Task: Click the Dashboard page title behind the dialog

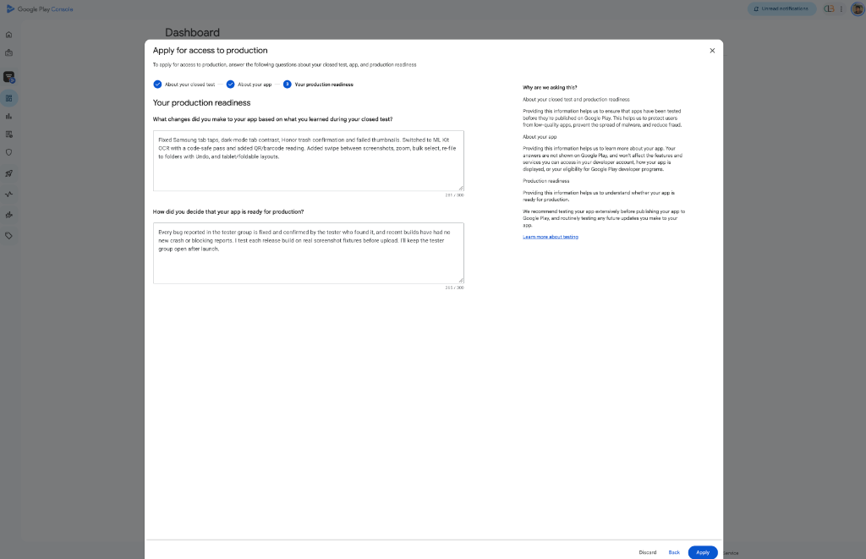Action: click(x=192, y=33)
